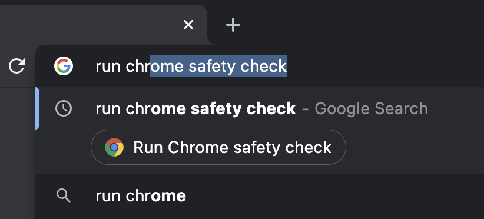Launch the "Run Chrome safety check" action chip
Image resolution: width=484 pixels, height=219 pixels.
click(218, 147)
